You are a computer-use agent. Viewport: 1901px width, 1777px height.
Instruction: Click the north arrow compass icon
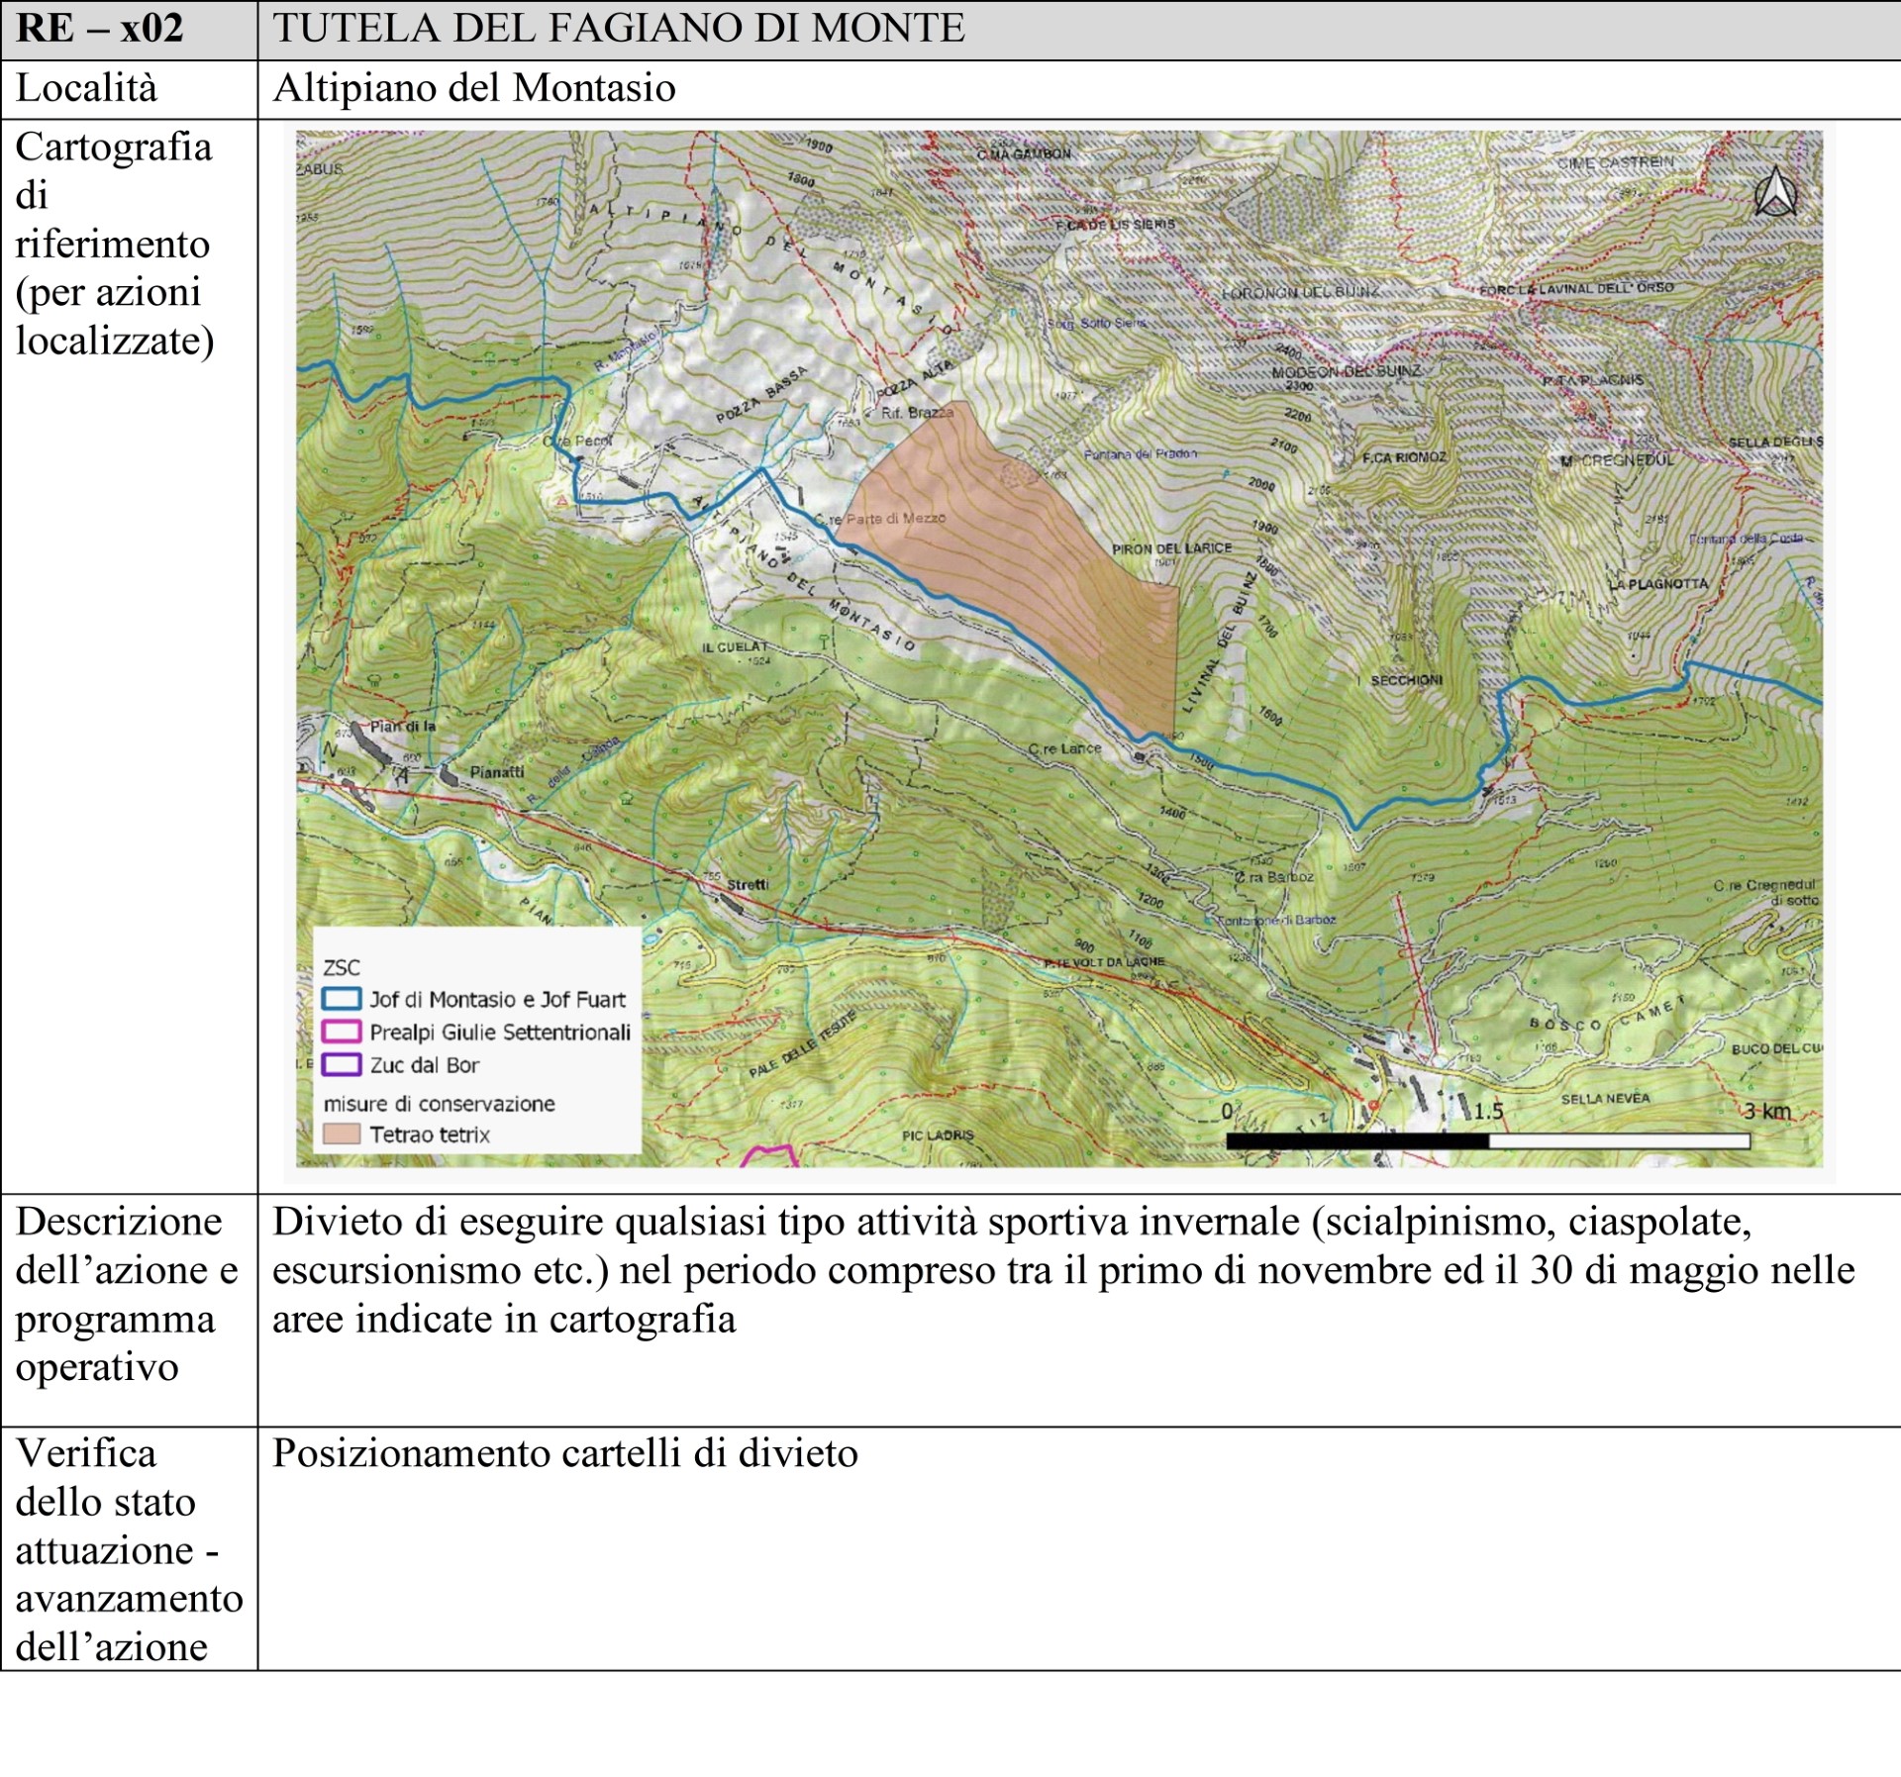tap(1775, 193)
